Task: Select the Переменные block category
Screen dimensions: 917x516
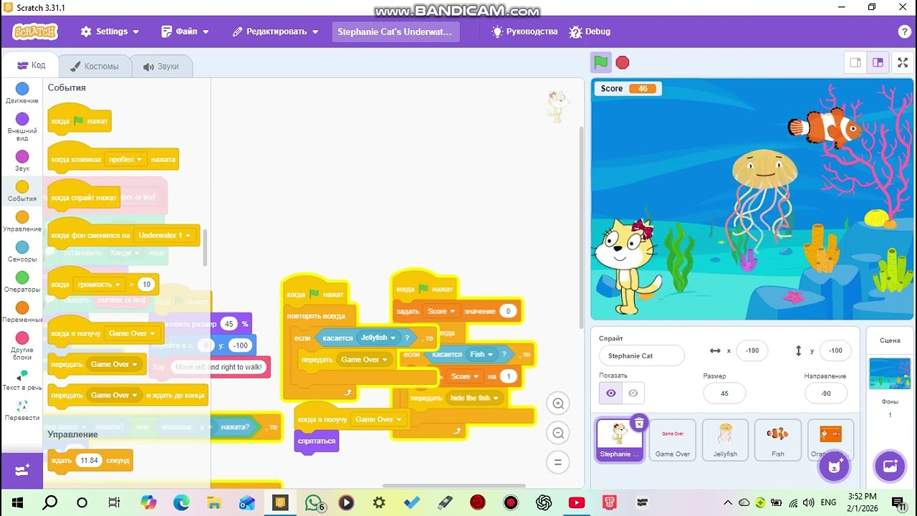Action: 22,312
